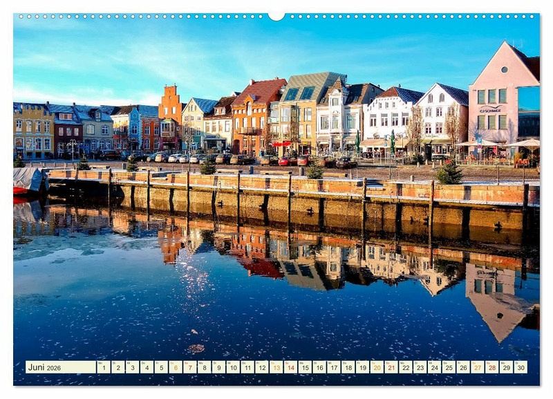Click day 30, the last date cell
Screen dimensions: 553x399
click(521, 367)
